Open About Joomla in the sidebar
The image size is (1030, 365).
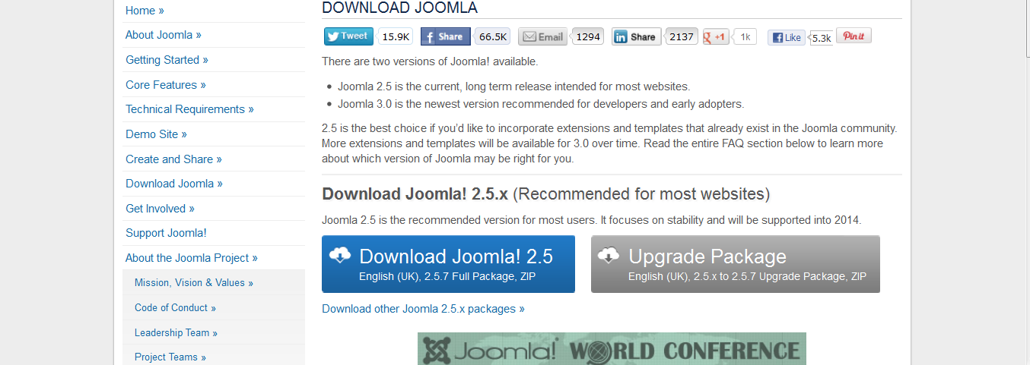coord(164,35)
